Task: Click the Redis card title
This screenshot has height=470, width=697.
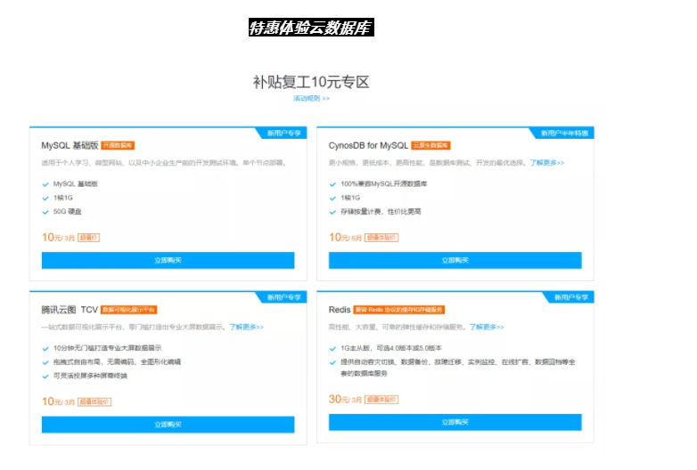Action: 340,310
